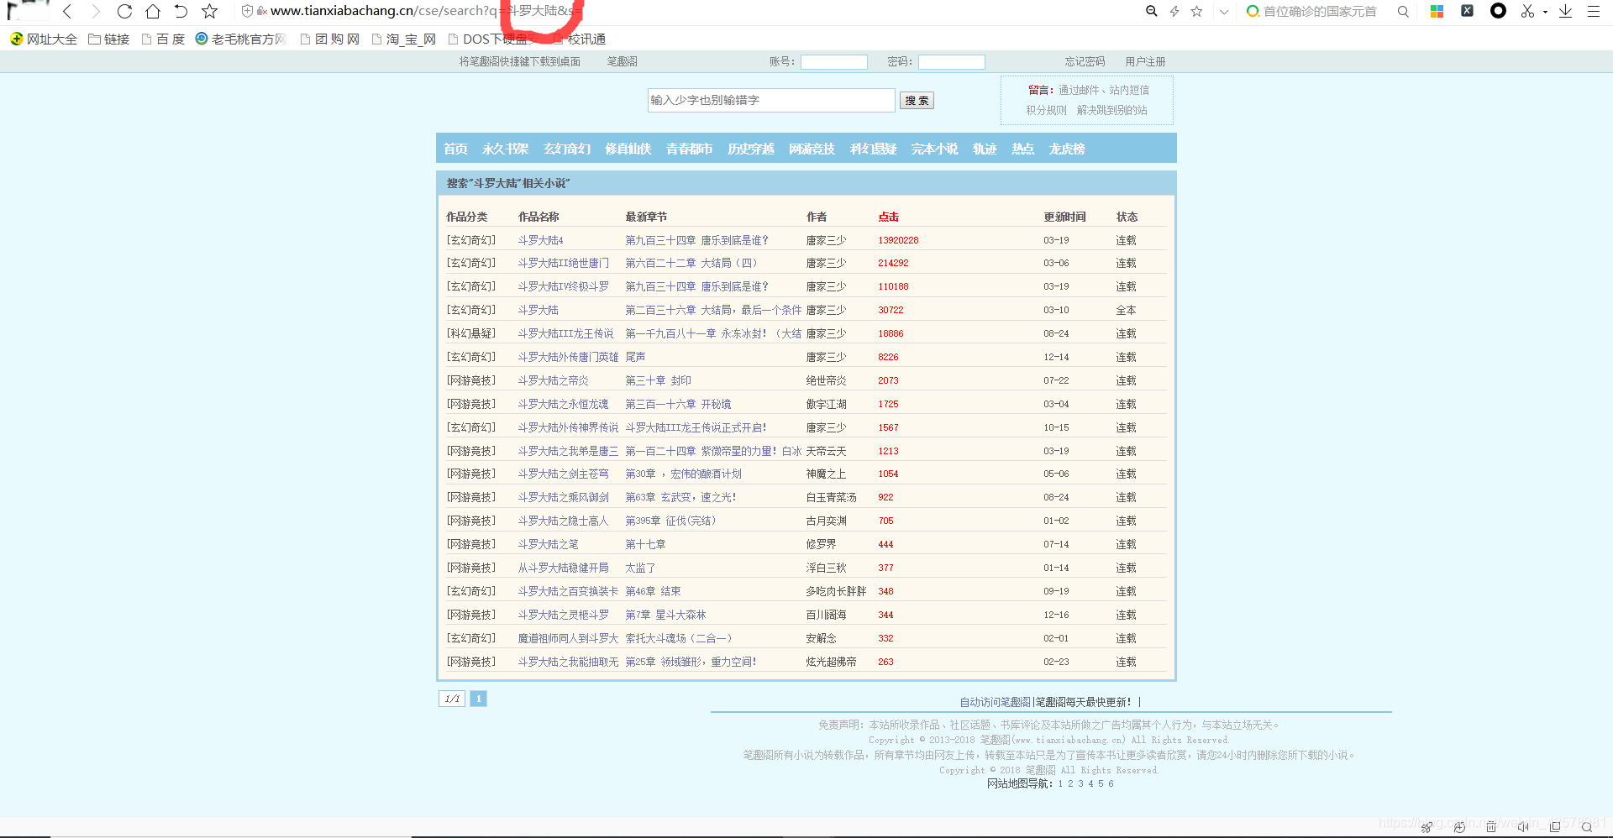This screenshot has height=838, width=1613.
Task: Open the 龙虎榜 navigation tab
Action: point(1067,149)
